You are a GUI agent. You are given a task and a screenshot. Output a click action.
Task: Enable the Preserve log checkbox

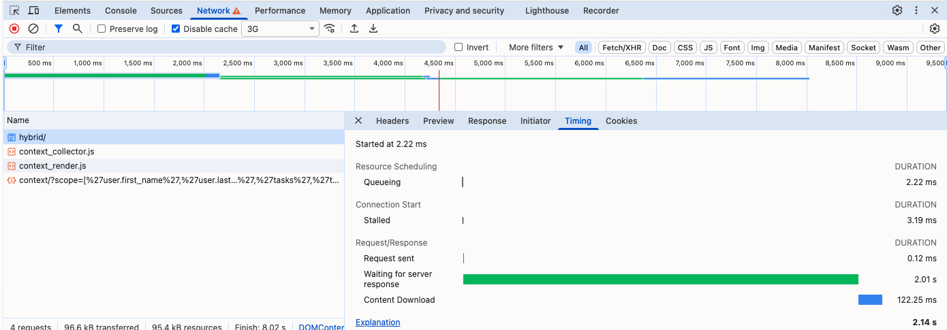pyautogui.click(x=102, y=29)
